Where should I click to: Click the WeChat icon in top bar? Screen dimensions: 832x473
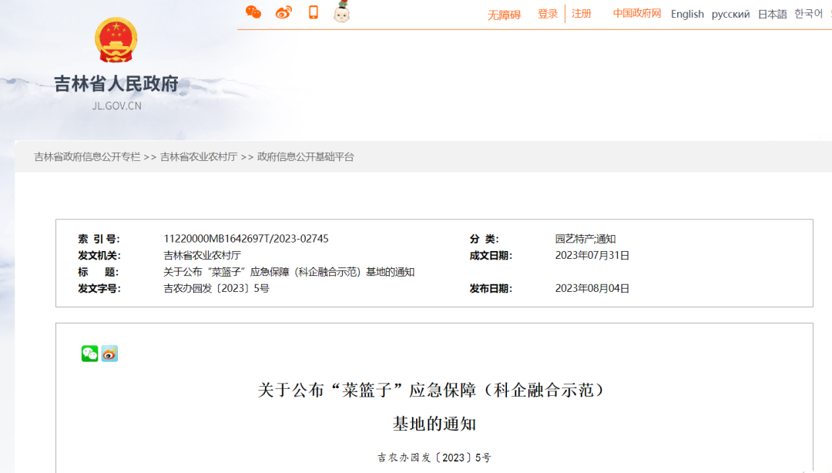click(x=253, y=12)
